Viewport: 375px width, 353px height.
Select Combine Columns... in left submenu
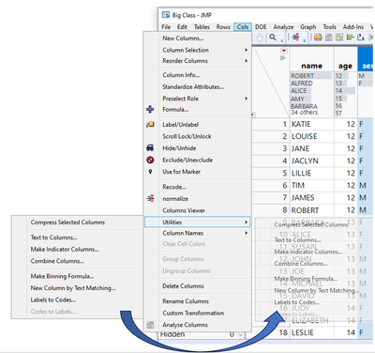click(x=57, y=261)
